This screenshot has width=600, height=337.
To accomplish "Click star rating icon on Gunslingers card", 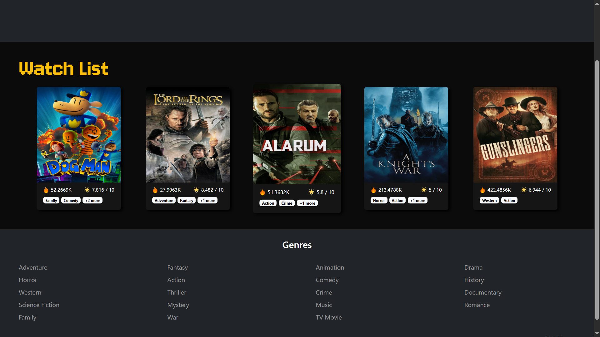I will tap(524, 190).
